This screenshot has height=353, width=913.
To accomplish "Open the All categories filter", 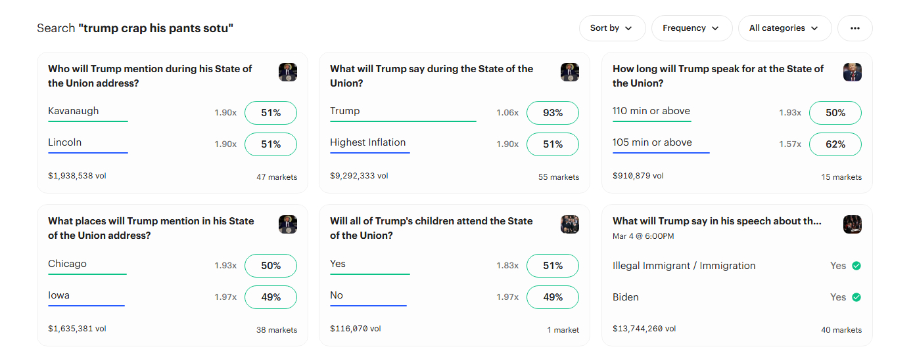I will pos(785,28).
